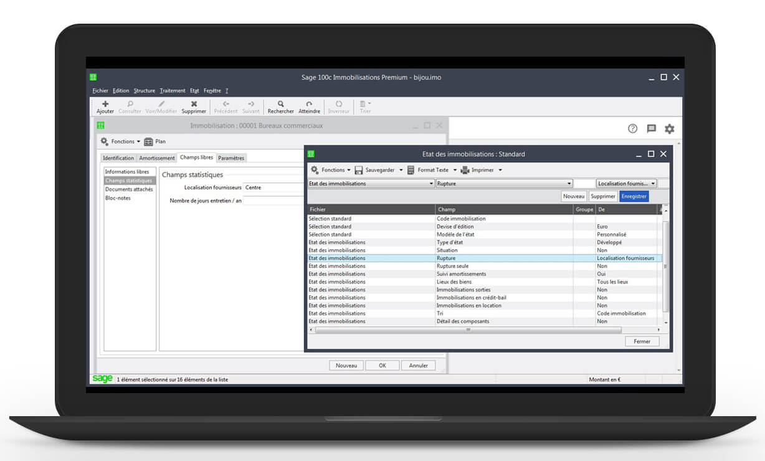Select the 'Devise d'édition' row
This screenshot has height=461, width=765.
[x=485, y=227]
